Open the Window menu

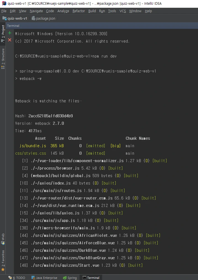point(135,11)
